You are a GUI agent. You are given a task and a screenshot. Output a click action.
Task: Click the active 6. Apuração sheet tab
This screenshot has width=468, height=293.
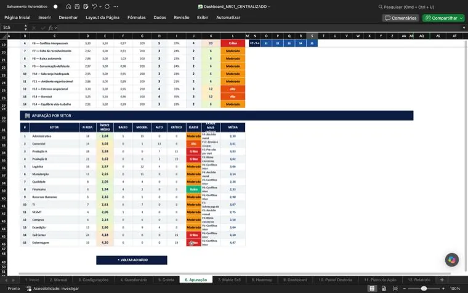click(x=196, y=280)
